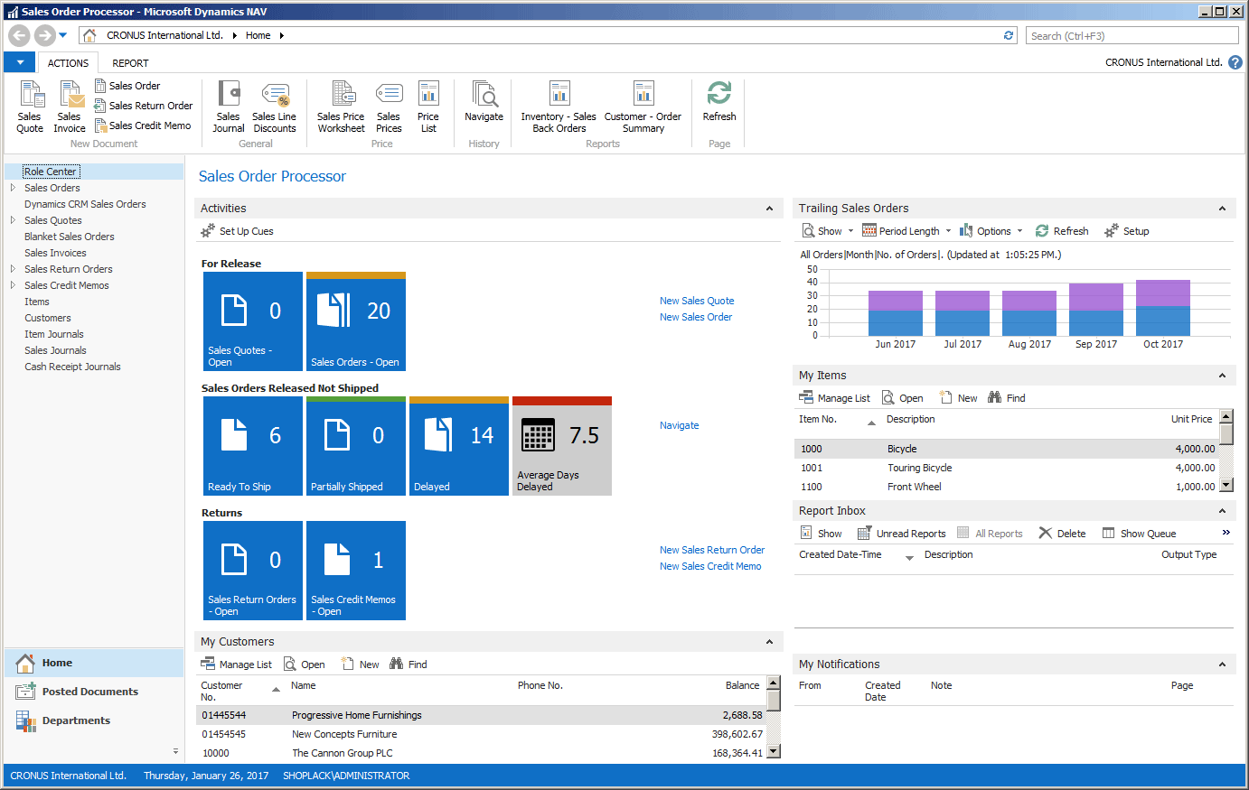Click the Sales Order ribbon item
This screenshot has height=790, width=1249.
tap(127, 86)
